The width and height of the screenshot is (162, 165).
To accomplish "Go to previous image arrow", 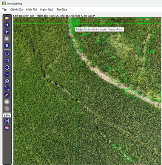I will [x=7, y=32].
